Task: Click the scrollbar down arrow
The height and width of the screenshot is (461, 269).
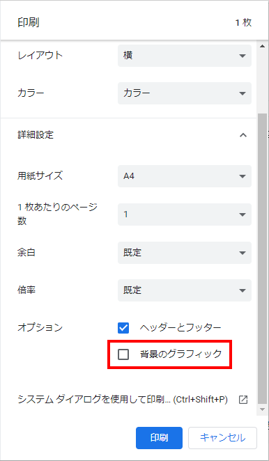Action: pyautogui.click(x=263, y=409)
